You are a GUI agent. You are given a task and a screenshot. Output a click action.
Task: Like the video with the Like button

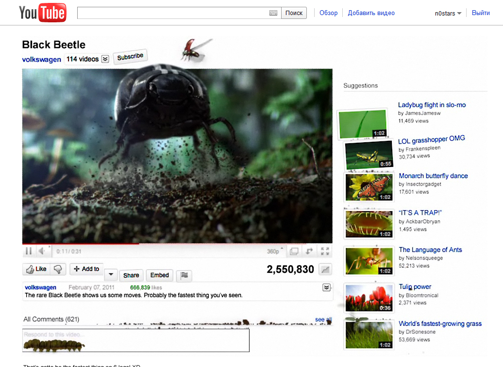click(36, 269)
